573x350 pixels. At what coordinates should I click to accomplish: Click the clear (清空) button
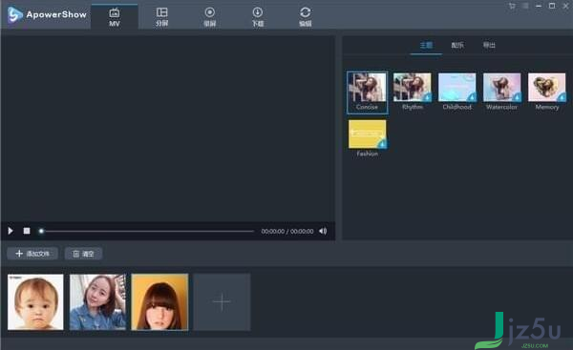click(83, 254)
